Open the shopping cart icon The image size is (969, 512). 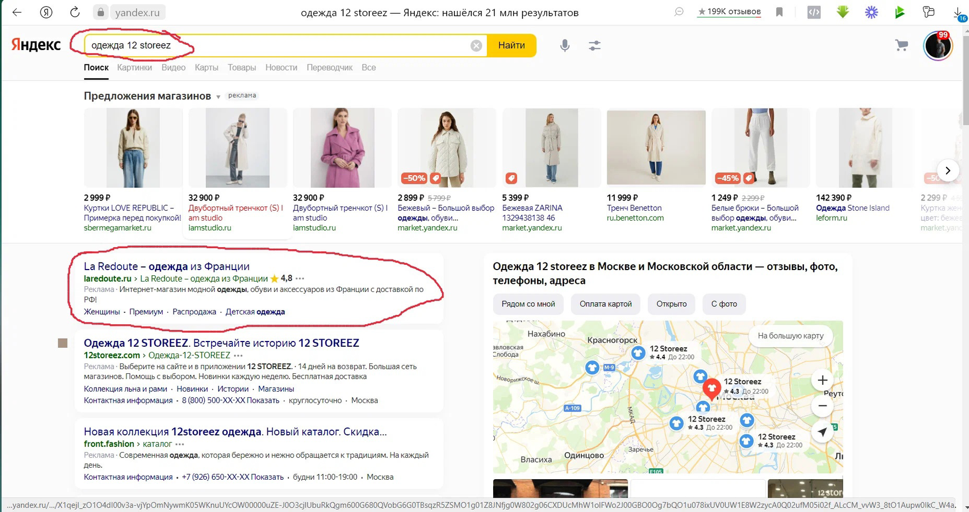(x=902, y=45)
